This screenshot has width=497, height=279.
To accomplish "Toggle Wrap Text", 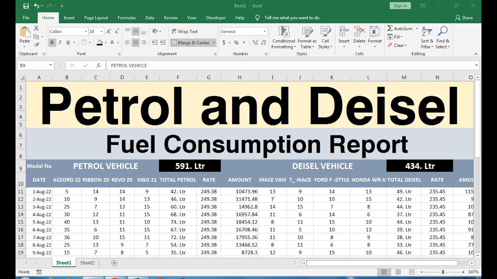I will pos(184,31).
